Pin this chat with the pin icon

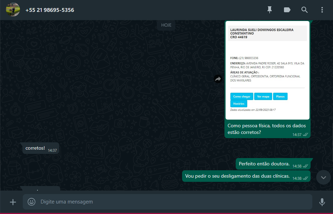click(270, 10)
